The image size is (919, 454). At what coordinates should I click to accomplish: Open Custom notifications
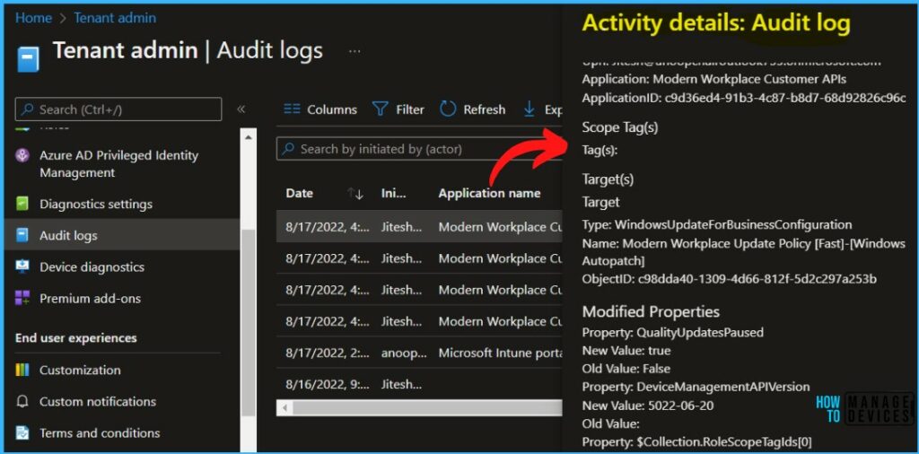[x=97, y=401]
